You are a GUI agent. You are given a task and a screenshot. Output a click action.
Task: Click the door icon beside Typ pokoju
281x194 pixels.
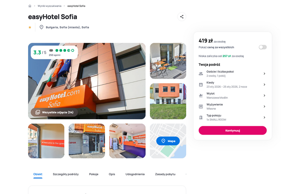point(201,118)
